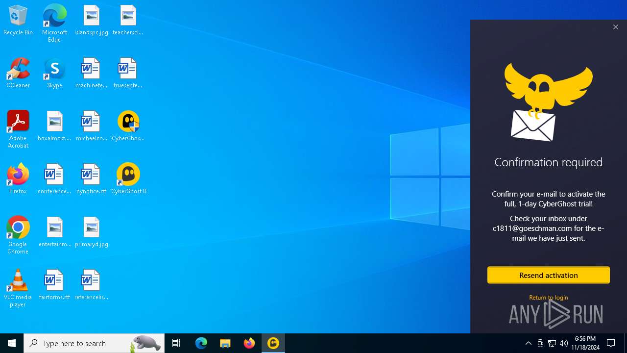Open Microsoft Edge from the taskbar

tap(201, 343)
